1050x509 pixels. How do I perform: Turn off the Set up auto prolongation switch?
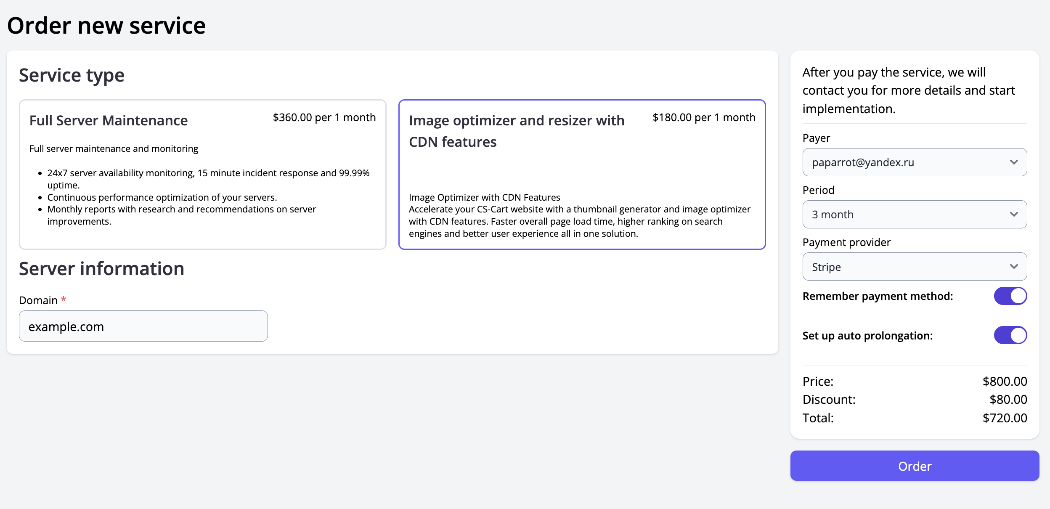tap(1010, 336)
